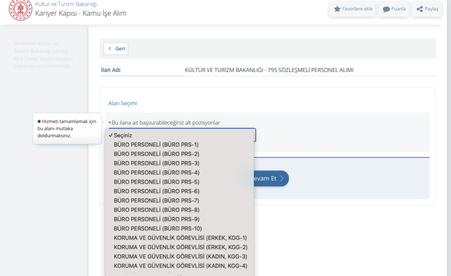Choose BÜRO PERSONELİ (BÜRO PRS-10) position
The image size is (451, 276).
click(x=158, y=228)
